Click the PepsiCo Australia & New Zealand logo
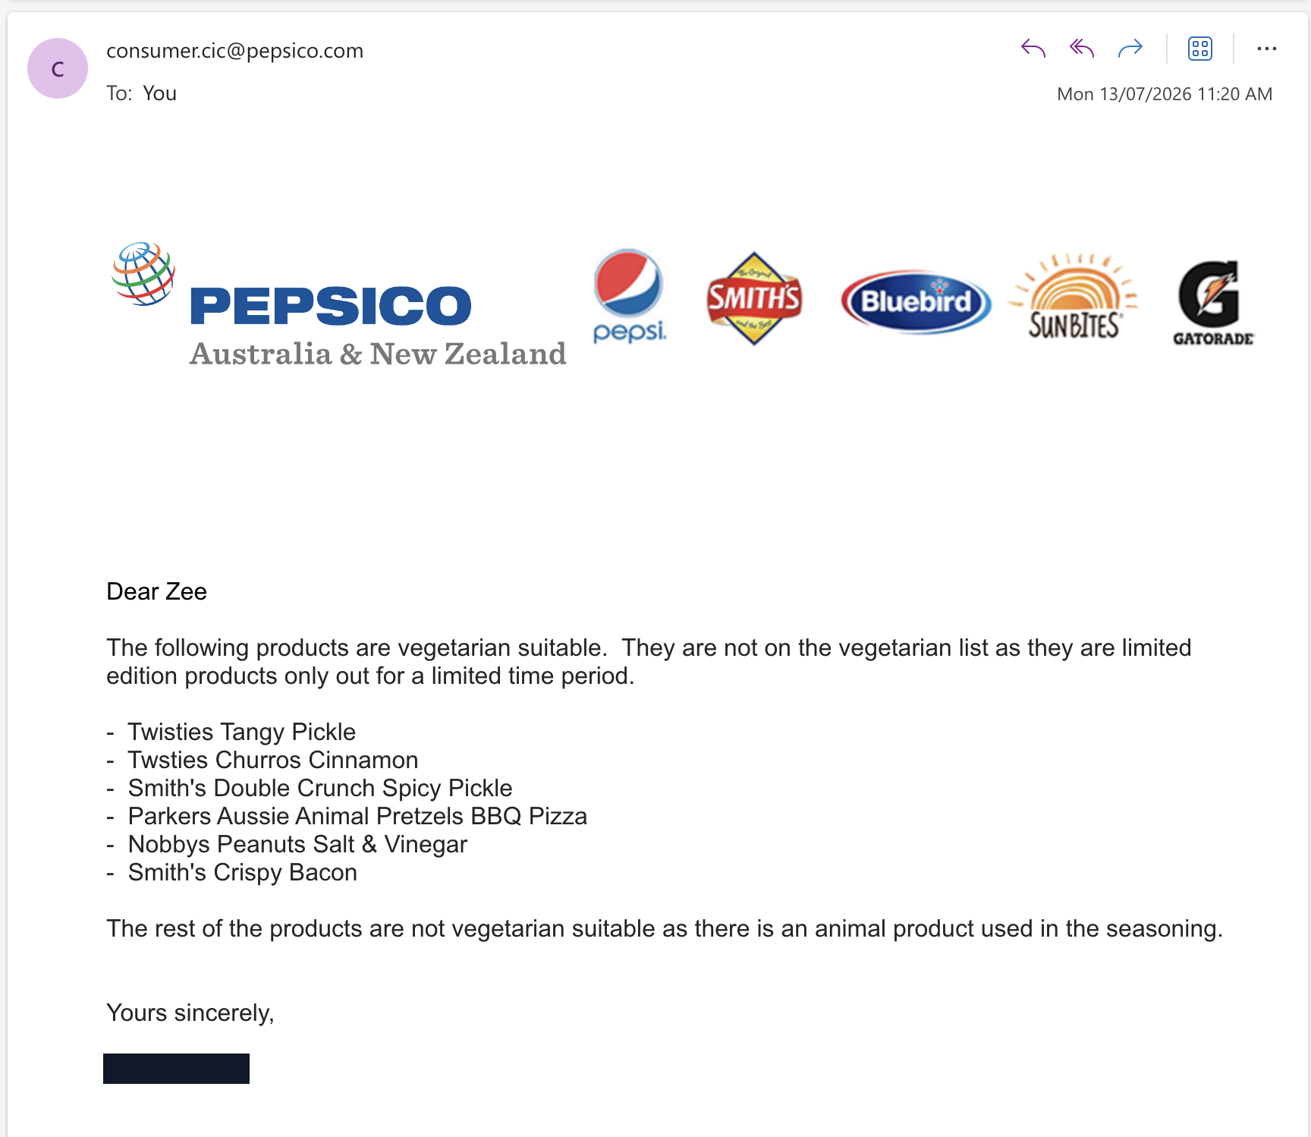This screenshot has height=1137, width=1311. pyautogui.click(x=339, y=305)
